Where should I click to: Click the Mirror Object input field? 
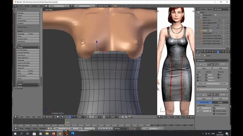pyautogui.click(x=212, y=89)
